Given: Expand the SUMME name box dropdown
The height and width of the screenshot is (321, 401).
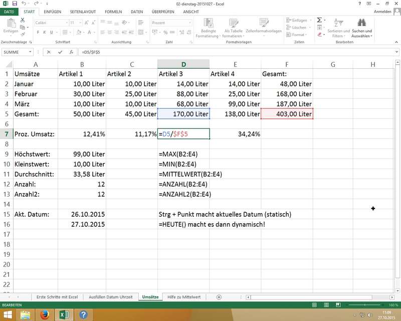Looking at the screenshot, I should coord(31,52).
